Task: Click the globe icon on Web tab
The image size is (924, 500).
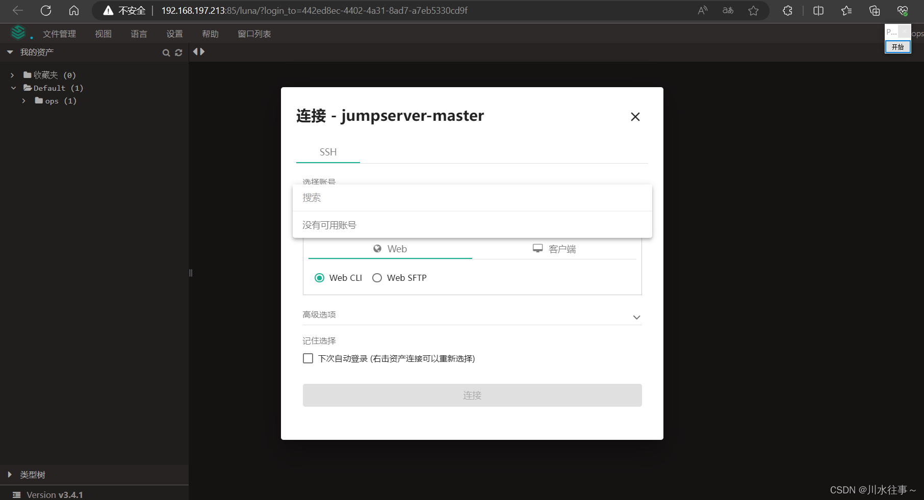Action: [377, 249]
